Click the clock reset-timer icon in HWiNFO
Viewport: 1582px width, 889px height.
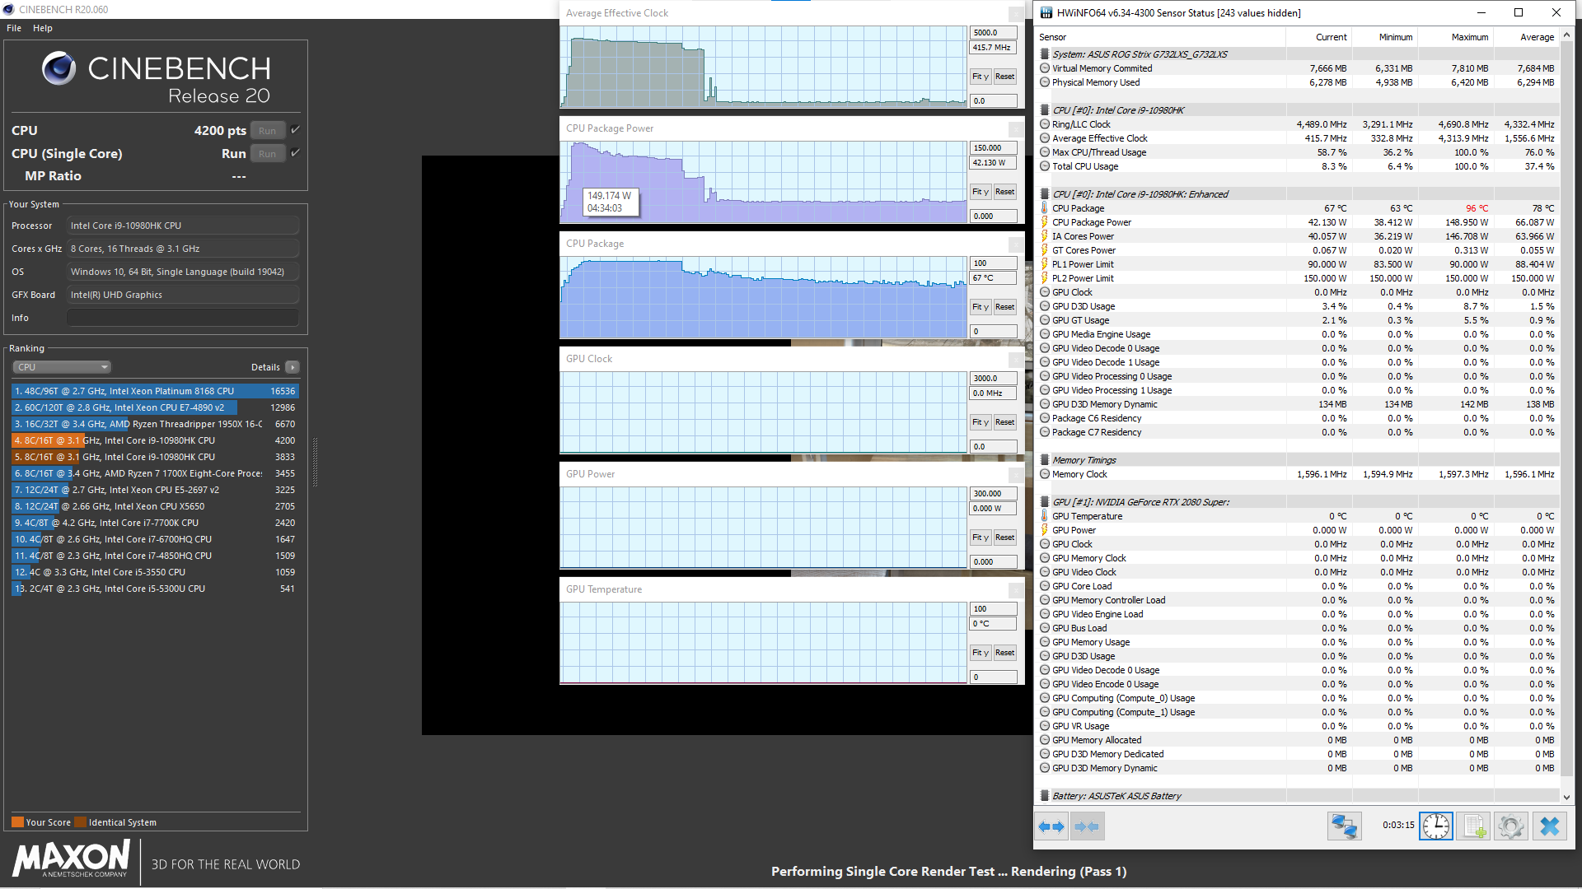coord(1435,826)
